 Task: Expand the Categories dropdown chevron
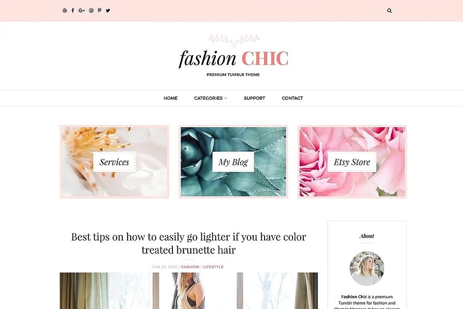225,98
